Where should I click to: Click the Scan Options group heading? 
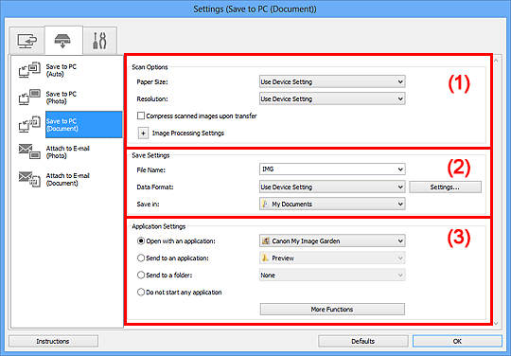(150, 67)
